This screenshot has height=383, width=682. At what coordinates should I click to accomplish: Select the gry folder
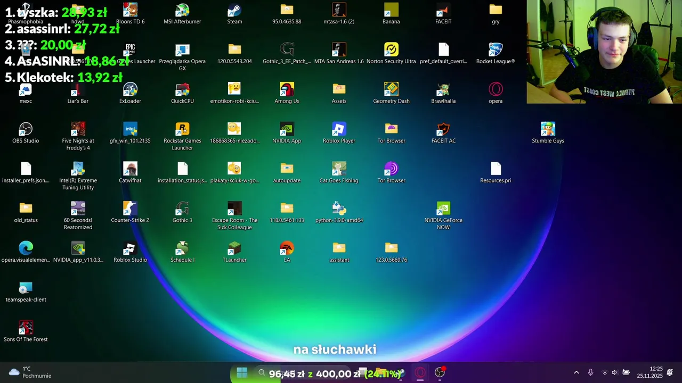point(496,14)
